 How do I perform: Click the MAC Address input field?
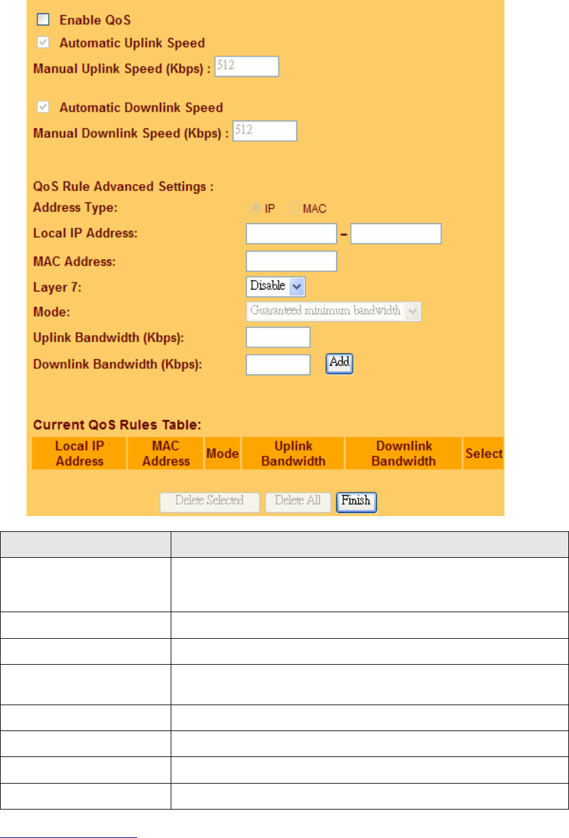(x=291, y=261)
